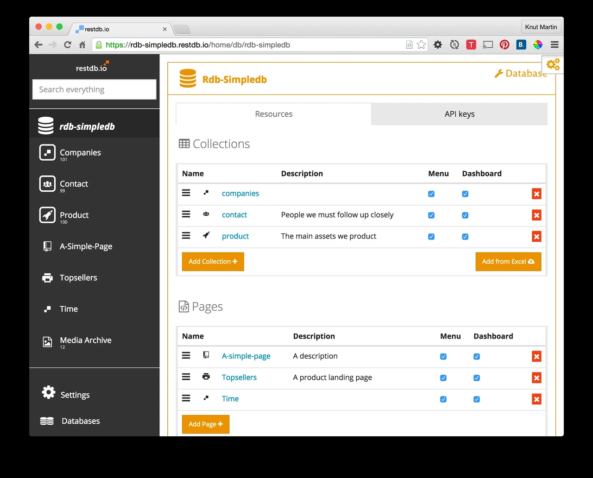593x478 pixels.
Task: Click the Add Collection button
Action: [x=213, y=261]
